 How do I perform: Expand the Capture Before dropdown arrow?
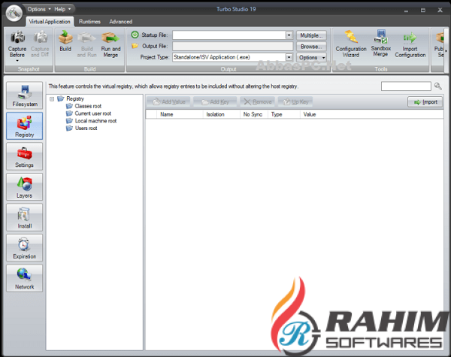point(17,61)
